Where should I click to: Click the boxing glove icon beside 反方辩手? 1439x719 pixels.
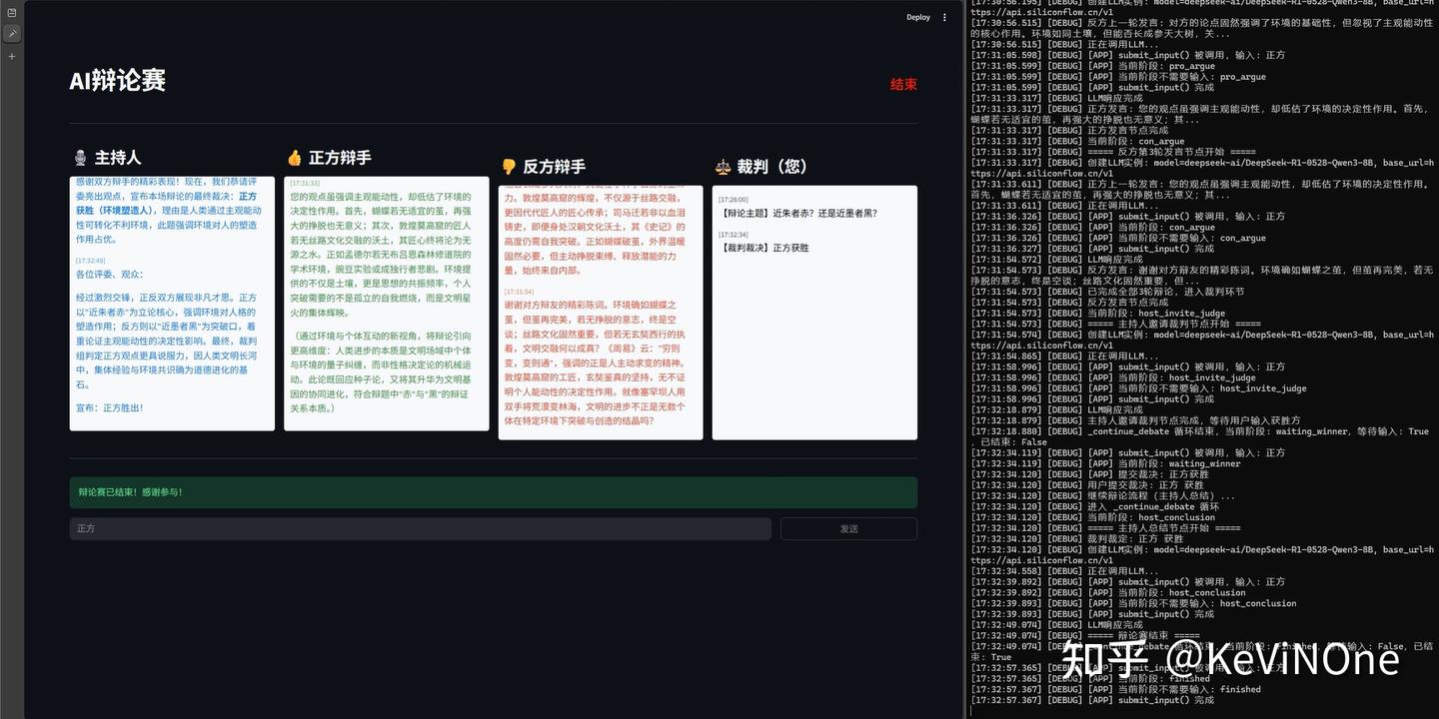click(x=508, y=166)
